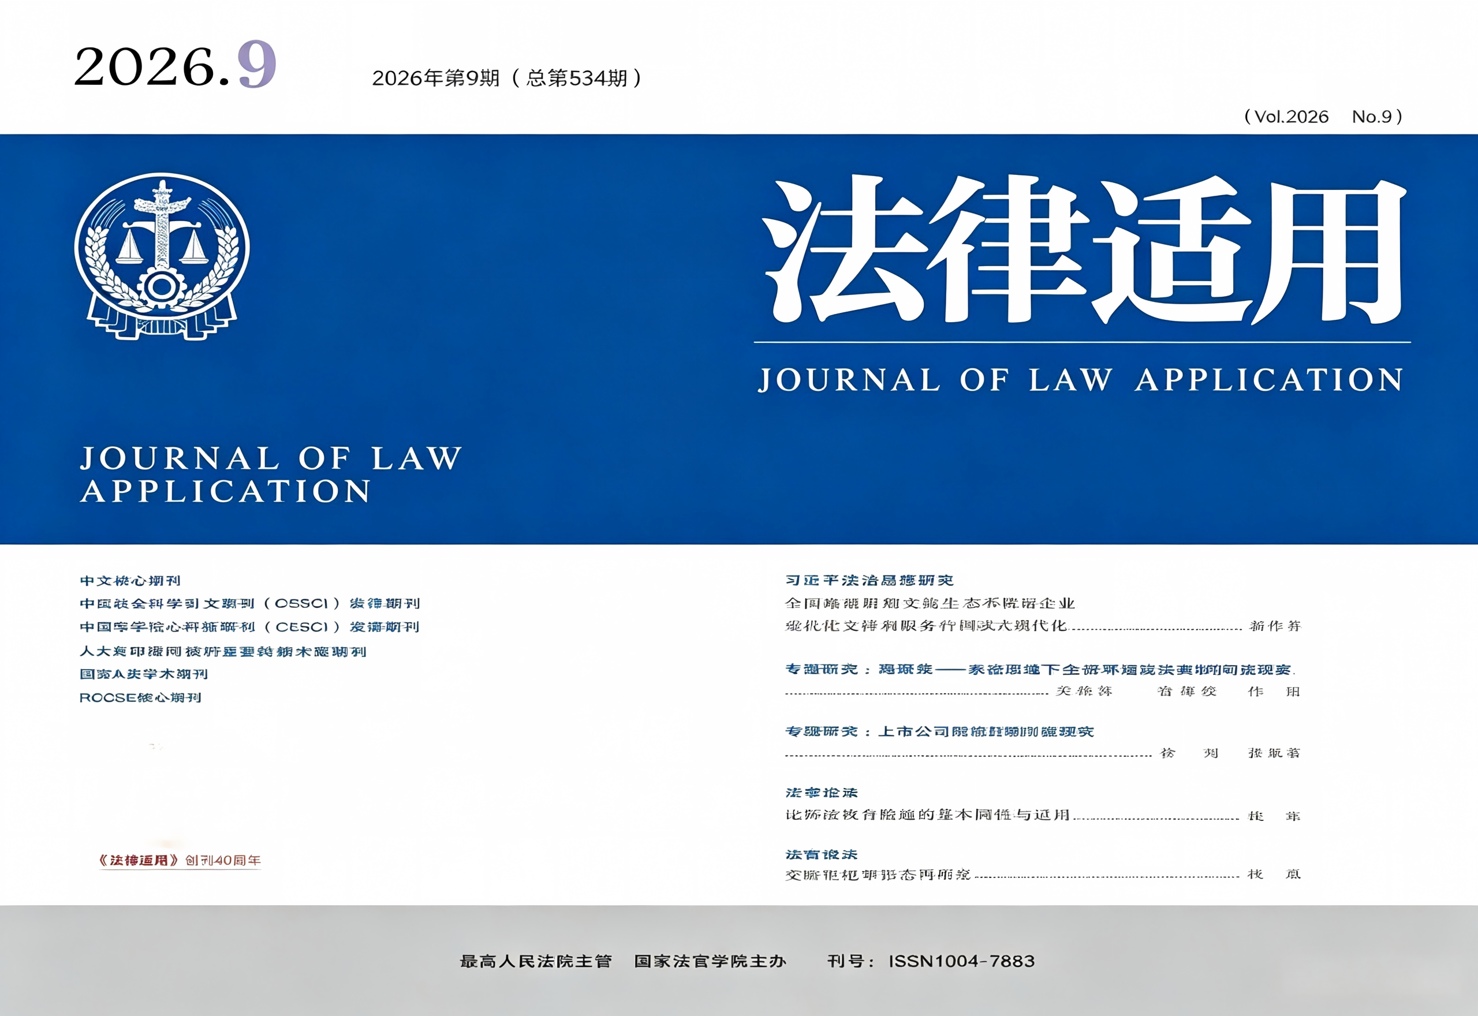Viewport: 1478px width, 1016px height.
Task: Click the index line containing "(CESCI)"
Action: click(249, 627)
